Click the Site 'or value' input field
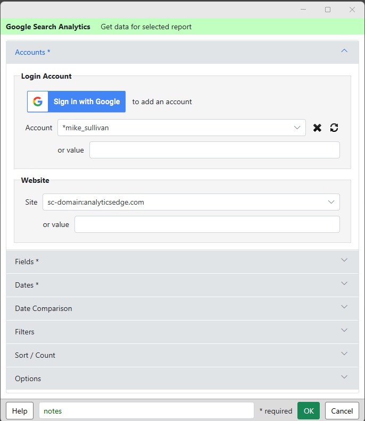The image size is (365, 421). [207, 224]
